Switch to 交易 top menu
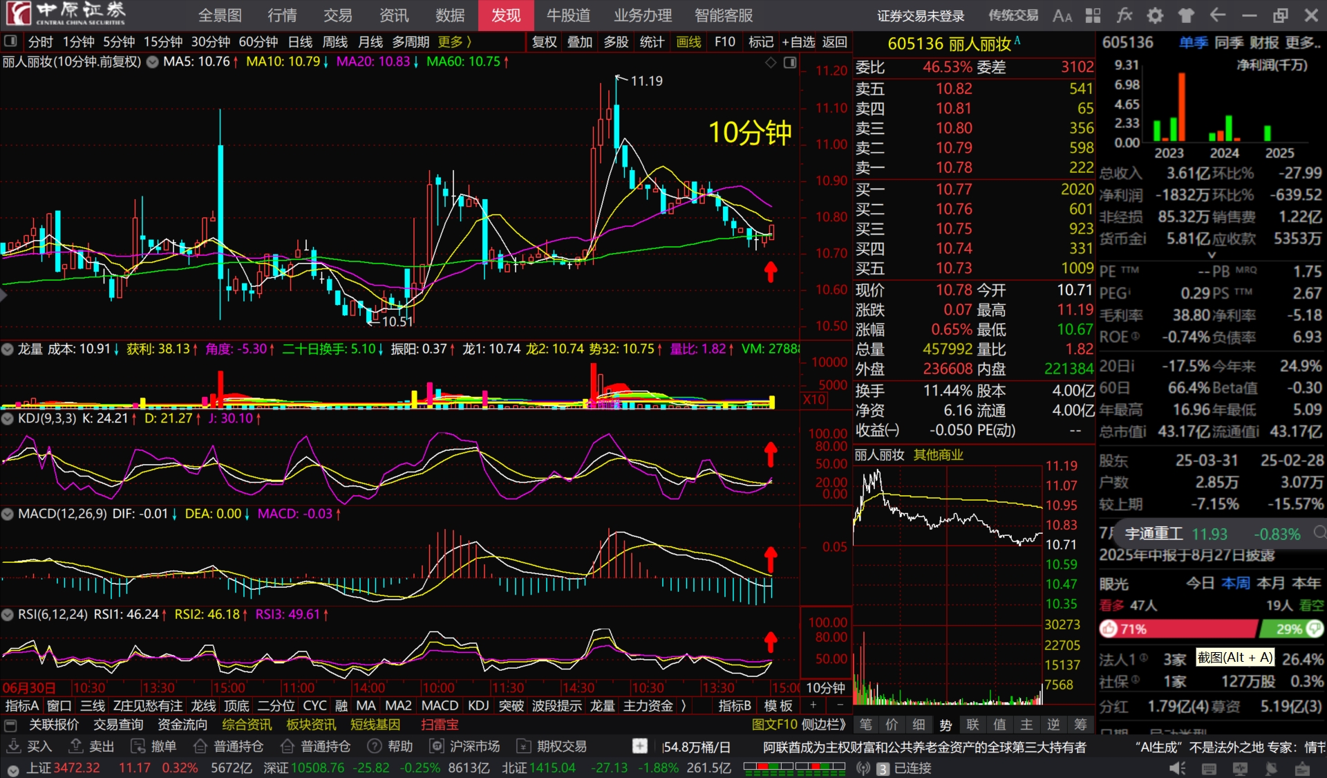 pyautogui.click(x=337, y=15)
